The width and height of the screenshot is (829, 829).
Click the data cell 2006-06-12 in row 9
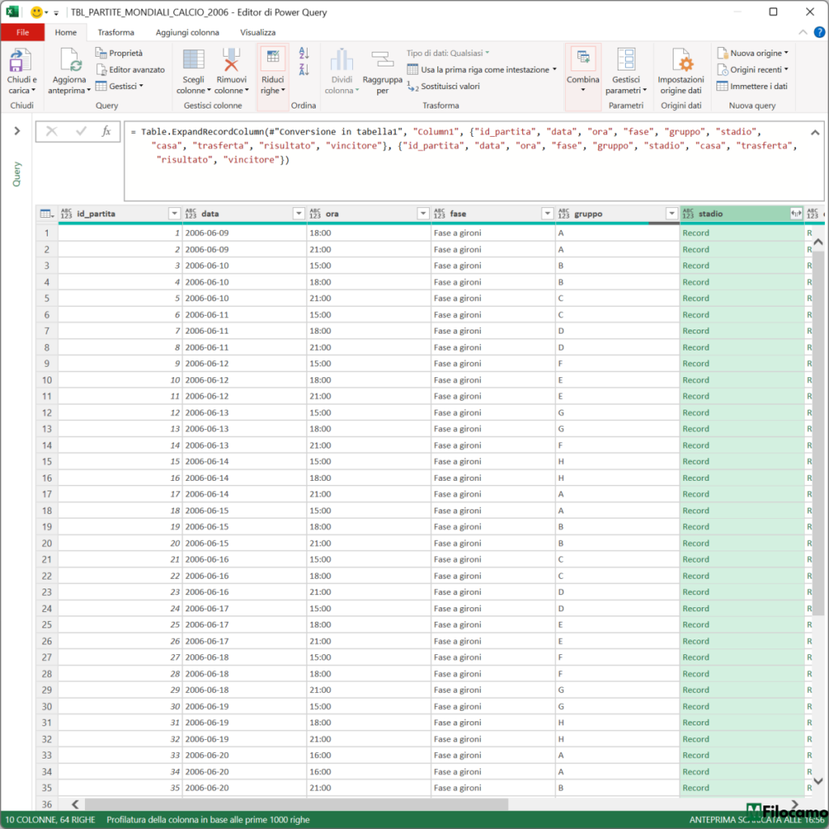[x=244, y=363]
